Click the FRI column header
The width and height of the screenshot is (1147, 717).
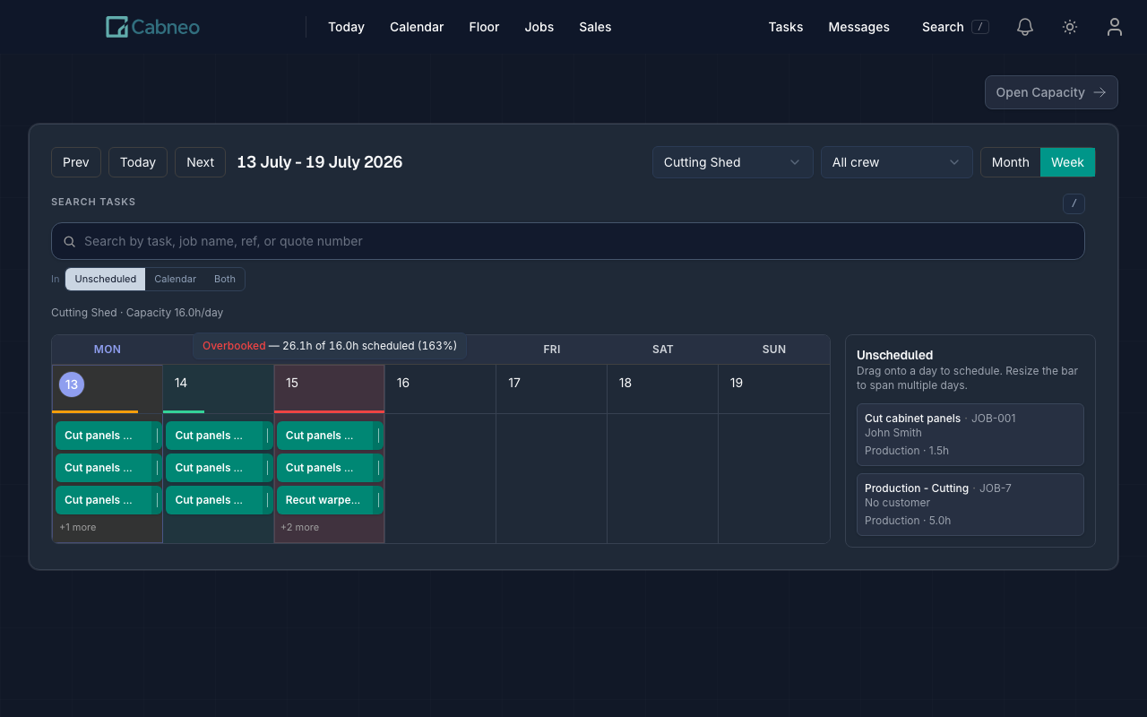tap(552, 350)
